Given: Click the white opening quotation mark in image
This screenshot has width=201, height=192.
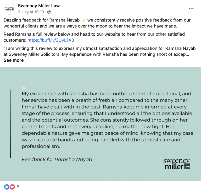Looking at the screenshot, I should 24,88.
